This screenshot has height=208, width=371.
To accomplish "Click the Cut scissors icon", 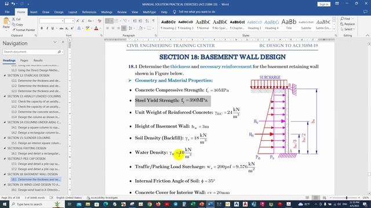I will pos(13,19).
